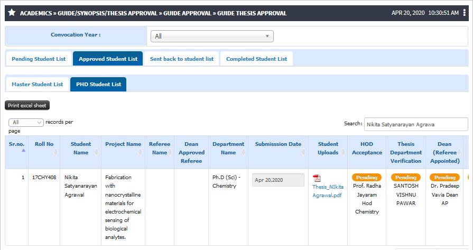Open the Convocation Year dropdown

tap(212, 36)
